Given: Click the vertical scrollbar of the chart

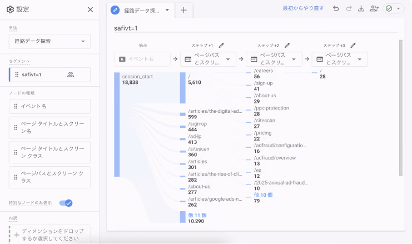Looking at the screenshot, I should 401,108.
